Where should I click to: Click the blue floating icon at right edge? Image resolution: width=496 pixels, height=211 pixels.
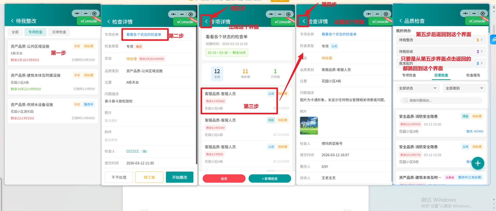(x=494, y=39)
